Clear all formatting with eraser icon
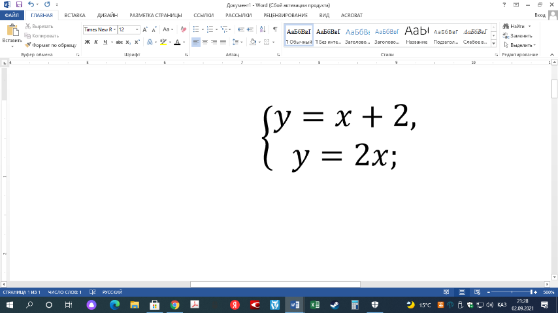 click(x=183, y=29)
